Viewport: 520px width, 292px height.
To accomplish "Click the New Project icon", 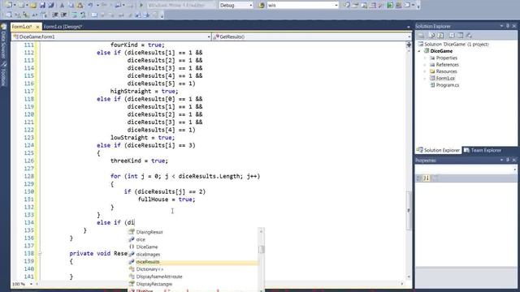I will 9,6.
